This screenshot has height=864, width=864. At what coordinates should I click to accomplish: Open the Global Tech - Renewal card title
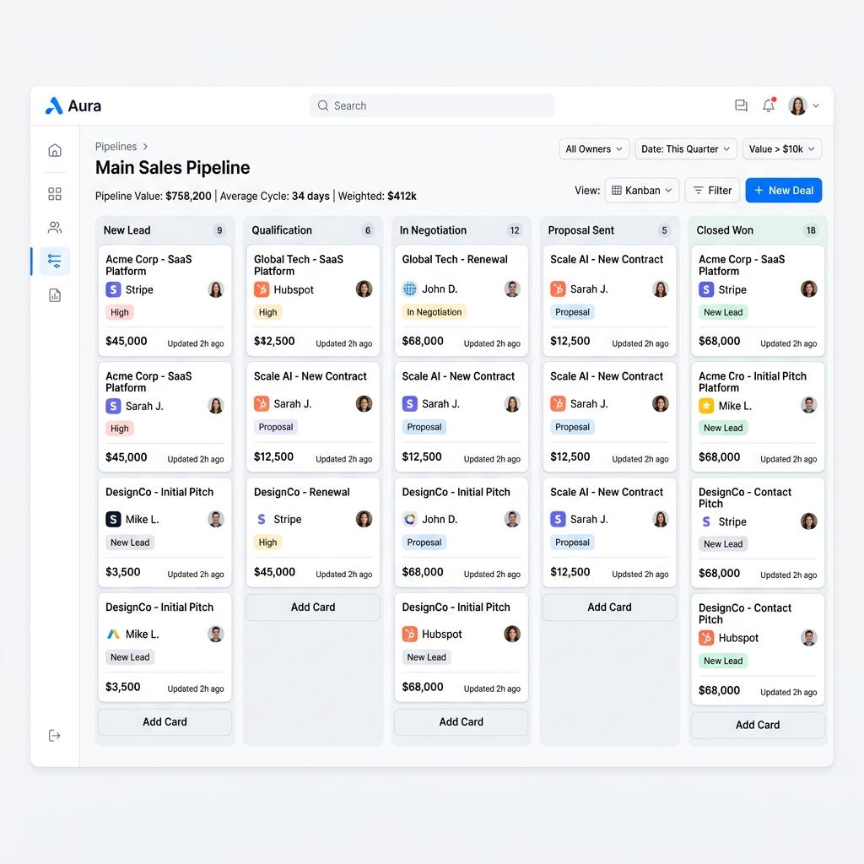pos(455,260)
